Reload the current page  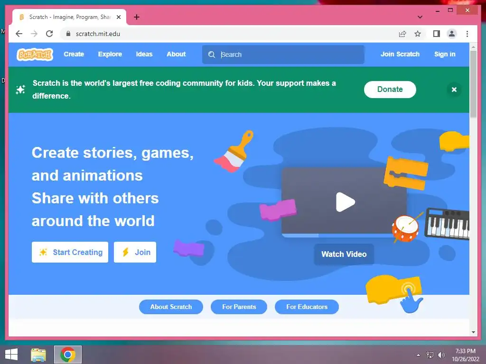click(x=49, y=34)
